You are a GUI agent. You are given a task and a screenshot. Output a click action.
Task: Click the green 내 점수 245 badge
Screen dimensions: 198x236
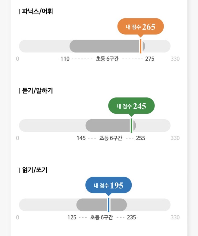coord(131,106)
